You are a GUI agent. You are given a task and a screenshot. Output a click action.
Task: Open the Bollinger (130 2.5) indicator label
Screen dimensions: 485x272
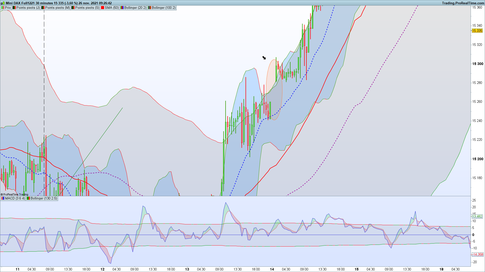(x=44, y=198)
